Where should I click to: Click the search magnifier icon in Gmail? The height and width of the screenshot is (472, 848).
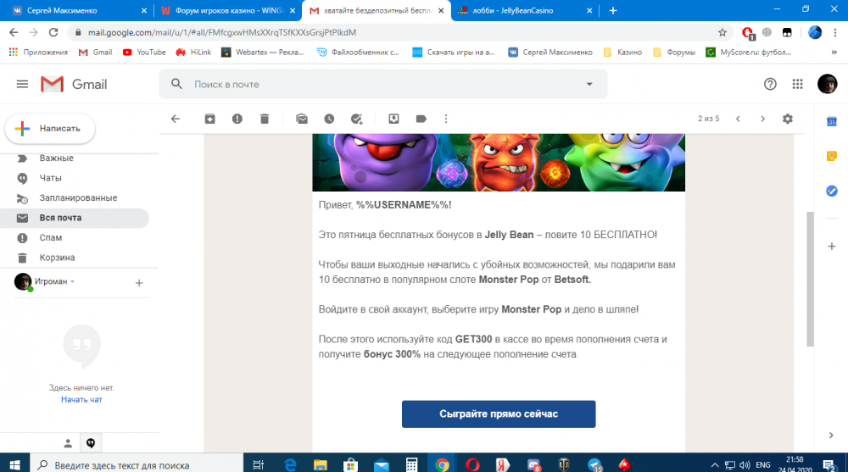176,85
